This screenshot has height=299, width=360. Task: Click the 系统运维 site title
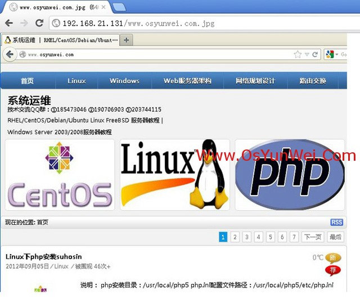[x=29, y=101]
